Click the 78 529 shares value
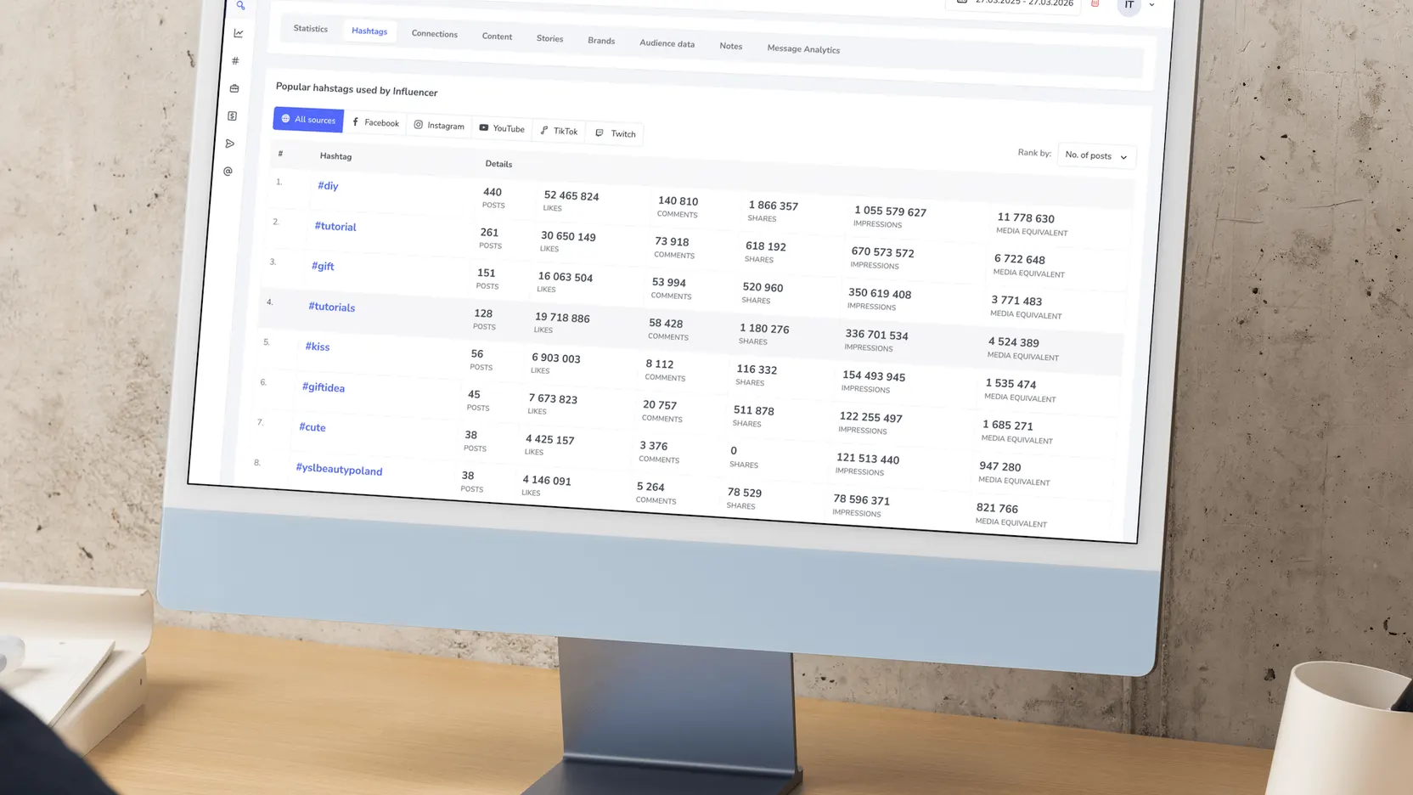Image resolution: width=1413 pixels, height=795 pixels. pyautogui.click(x=745, y=493)
